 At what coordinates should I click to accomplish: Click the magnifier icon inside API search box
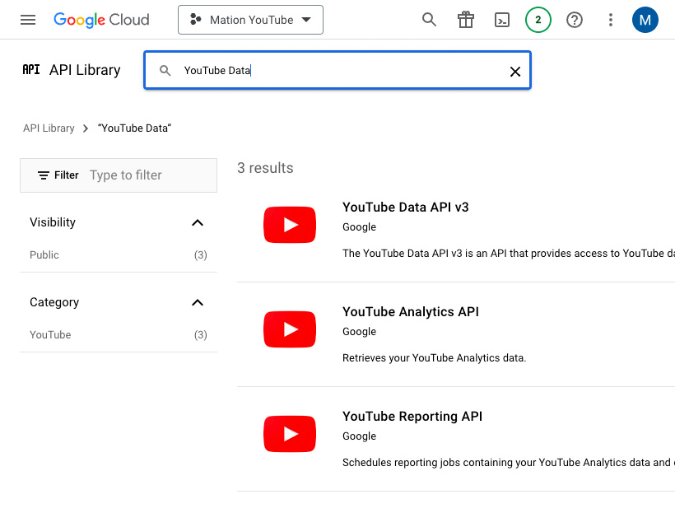(x=165, y=71)
